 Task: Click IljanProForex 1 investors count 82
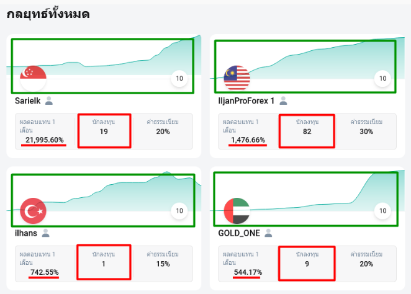point(307,131)
